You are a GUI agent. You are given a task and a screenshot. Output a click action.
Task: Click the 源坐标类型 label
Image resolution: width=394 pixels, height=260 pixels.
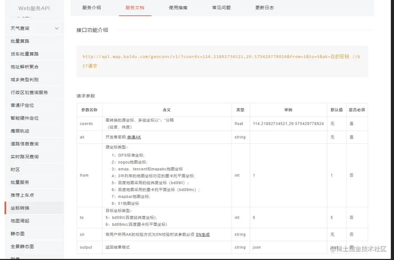(117, 147)
